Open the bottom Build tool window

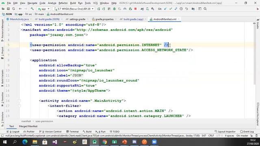pos(87,131)
